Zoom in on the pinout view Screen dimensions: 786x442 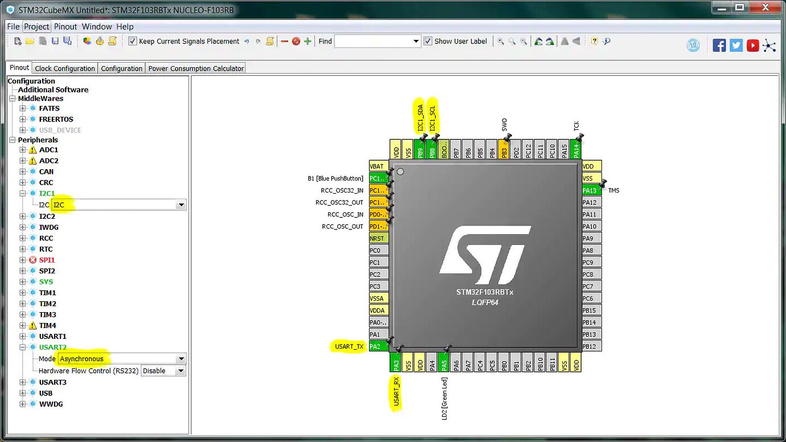pos(500,41)
